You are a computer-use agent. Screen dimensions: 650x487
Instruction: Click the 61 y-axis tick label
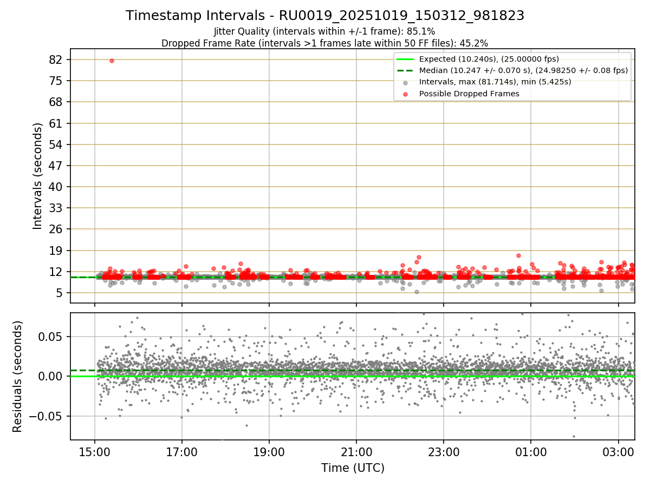pos(56,123)
